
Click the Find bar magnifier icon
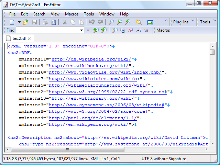[115, 30]
